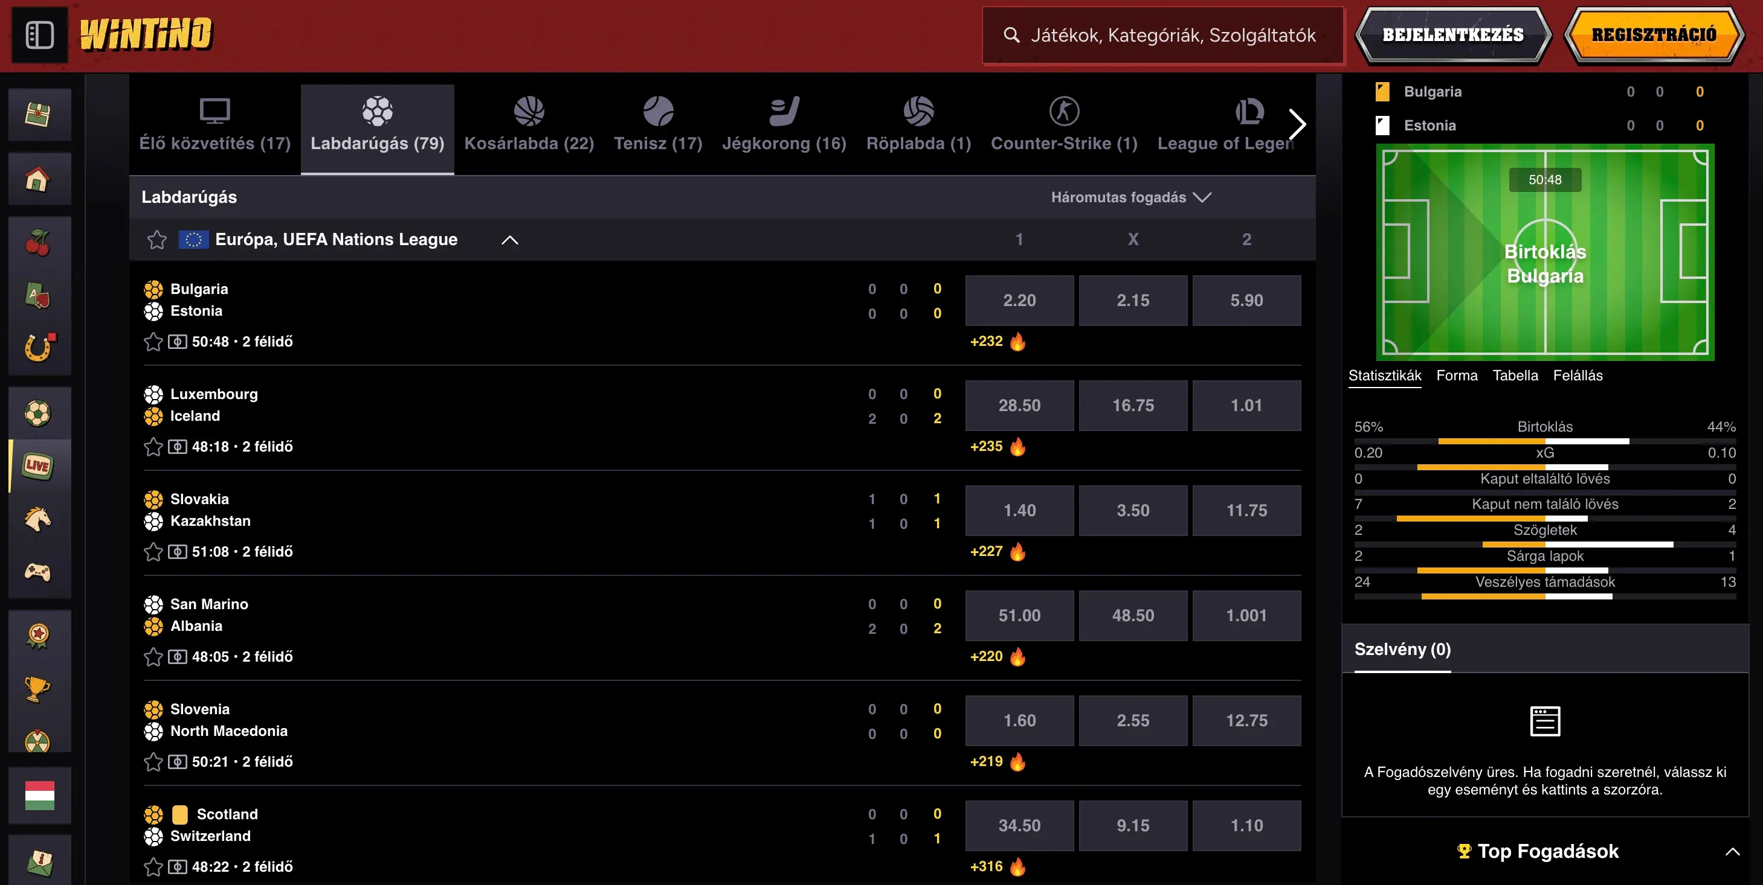Open the Tabella tab in match stats
Screen dimensions: 1763x885
click(1515, 375)
